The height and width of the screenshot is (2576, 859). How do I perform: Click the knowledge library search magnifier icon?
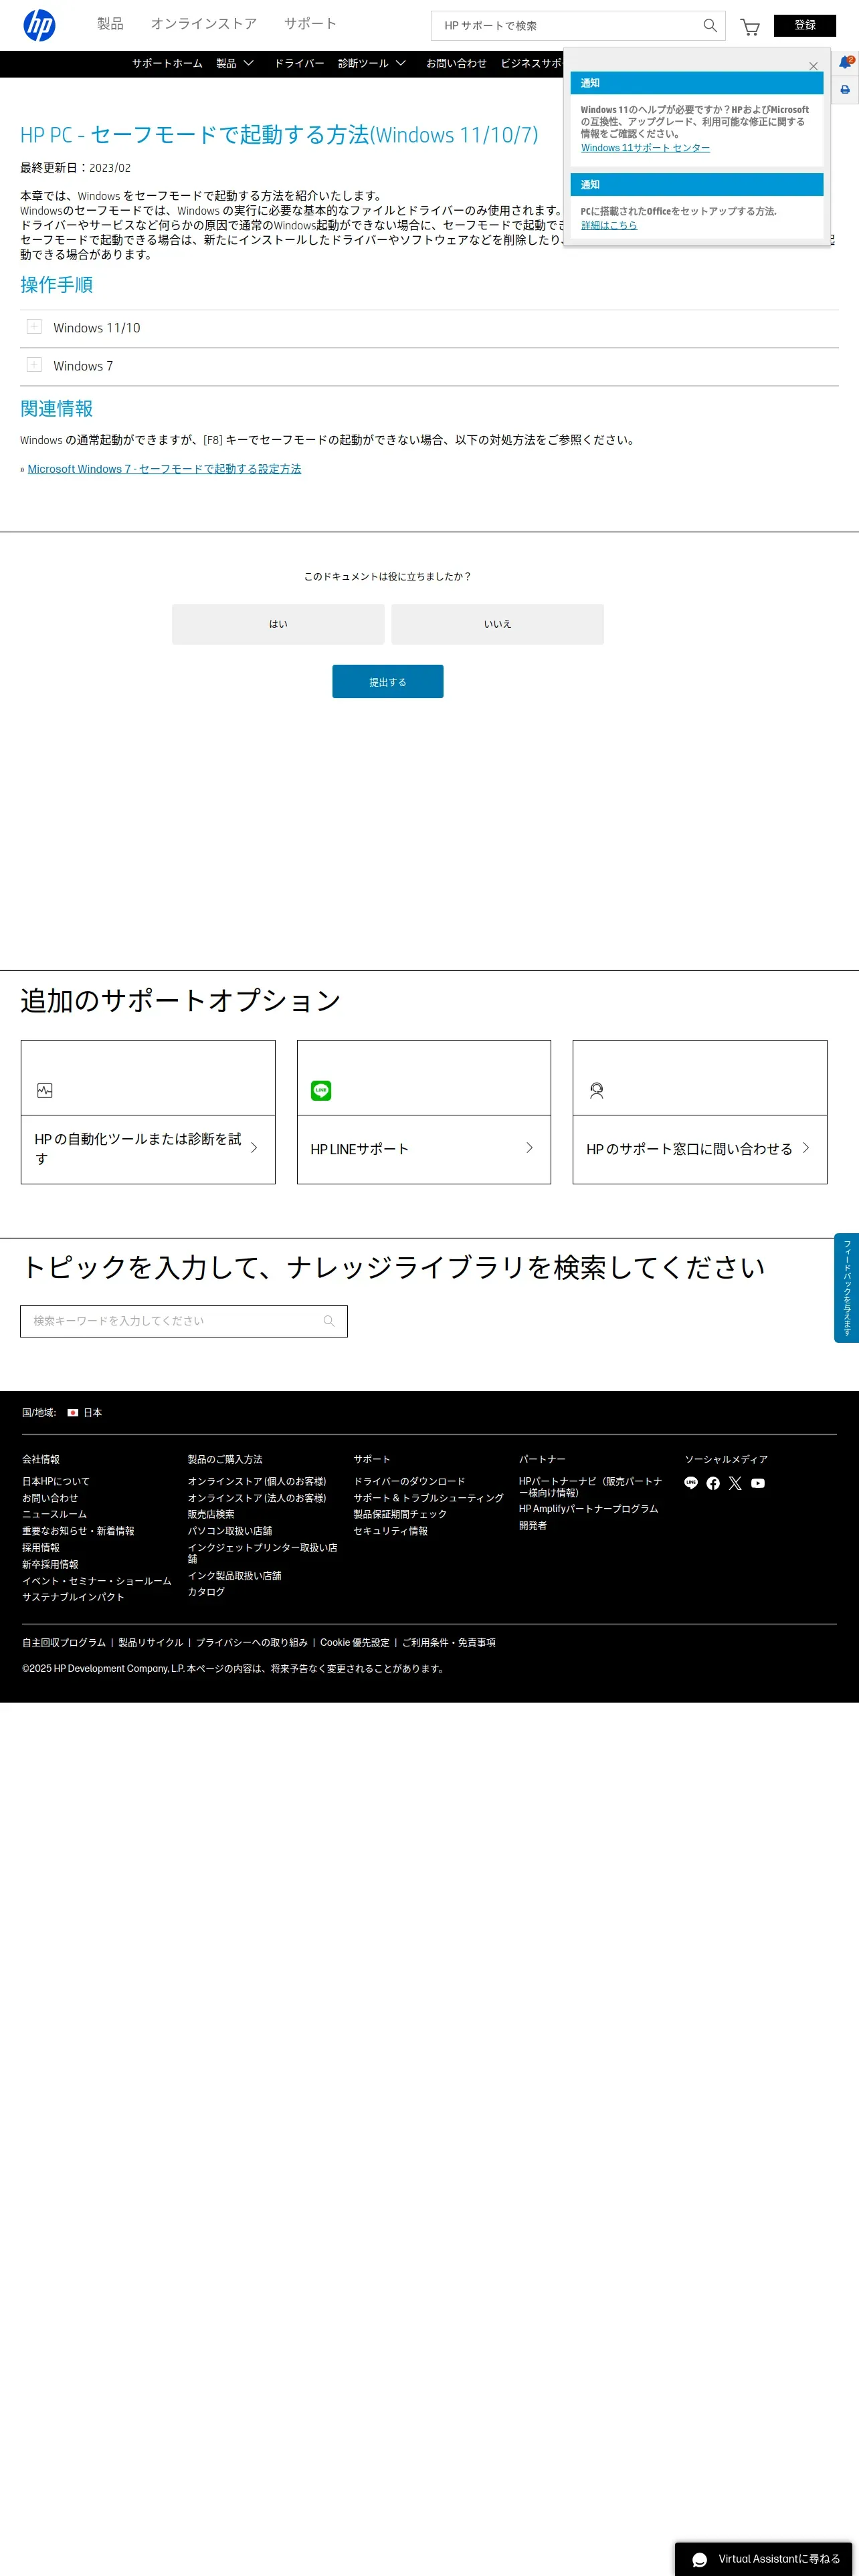click(328, 1321)
